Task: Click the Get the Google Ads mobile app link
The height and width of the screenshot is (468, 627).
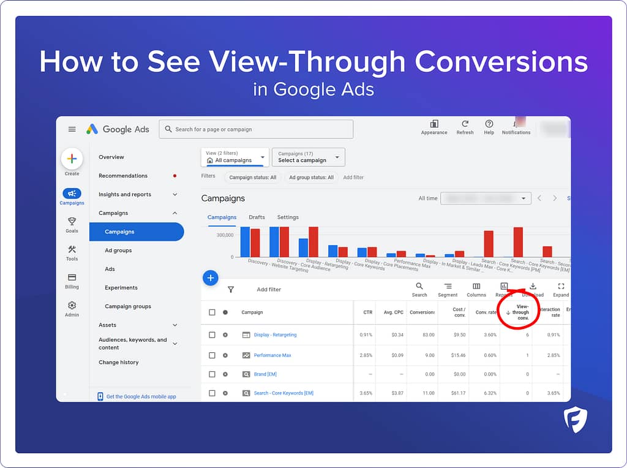Action: (x=141, y=396)
